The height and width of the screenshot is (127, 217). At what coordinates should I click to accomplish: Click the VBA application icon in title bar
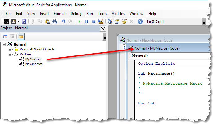(5, 5)
